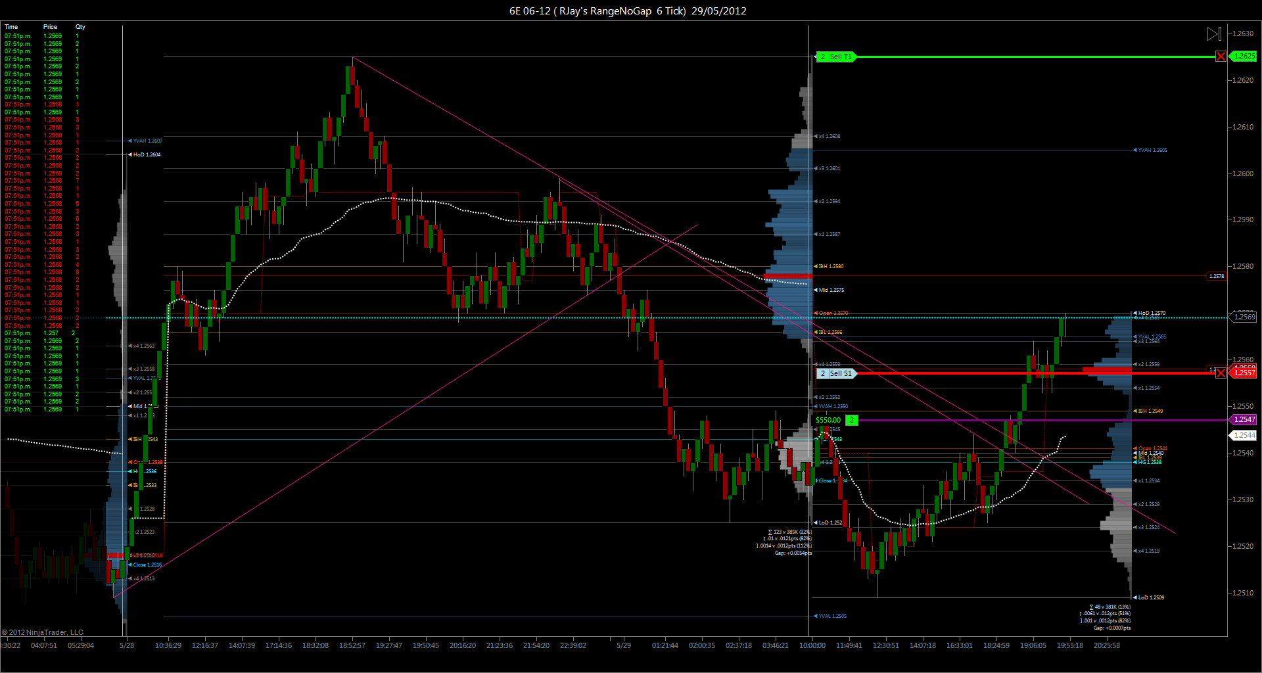The width and height of the screenshot is (1262, 673).
Task: Click the Gap: +0.0007pts statistic text
Action: pyautogui.click(x=1112, y=628)
